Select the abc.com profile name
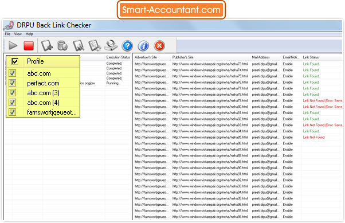This screenshot has height=223, width=345. 39,73
